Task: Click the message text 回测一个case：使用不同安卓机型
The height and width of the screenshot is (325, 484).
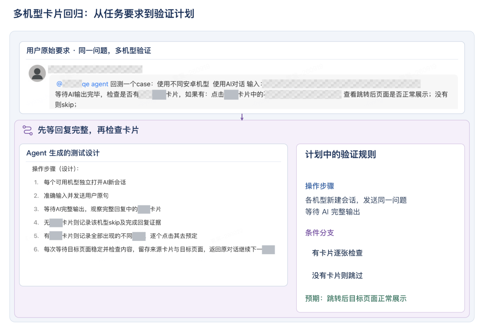Action: 160,84
